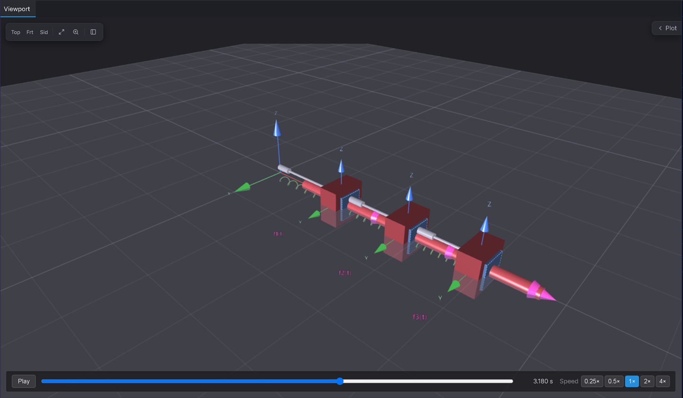Switch to Front view (Frt)

click(30, 32)
